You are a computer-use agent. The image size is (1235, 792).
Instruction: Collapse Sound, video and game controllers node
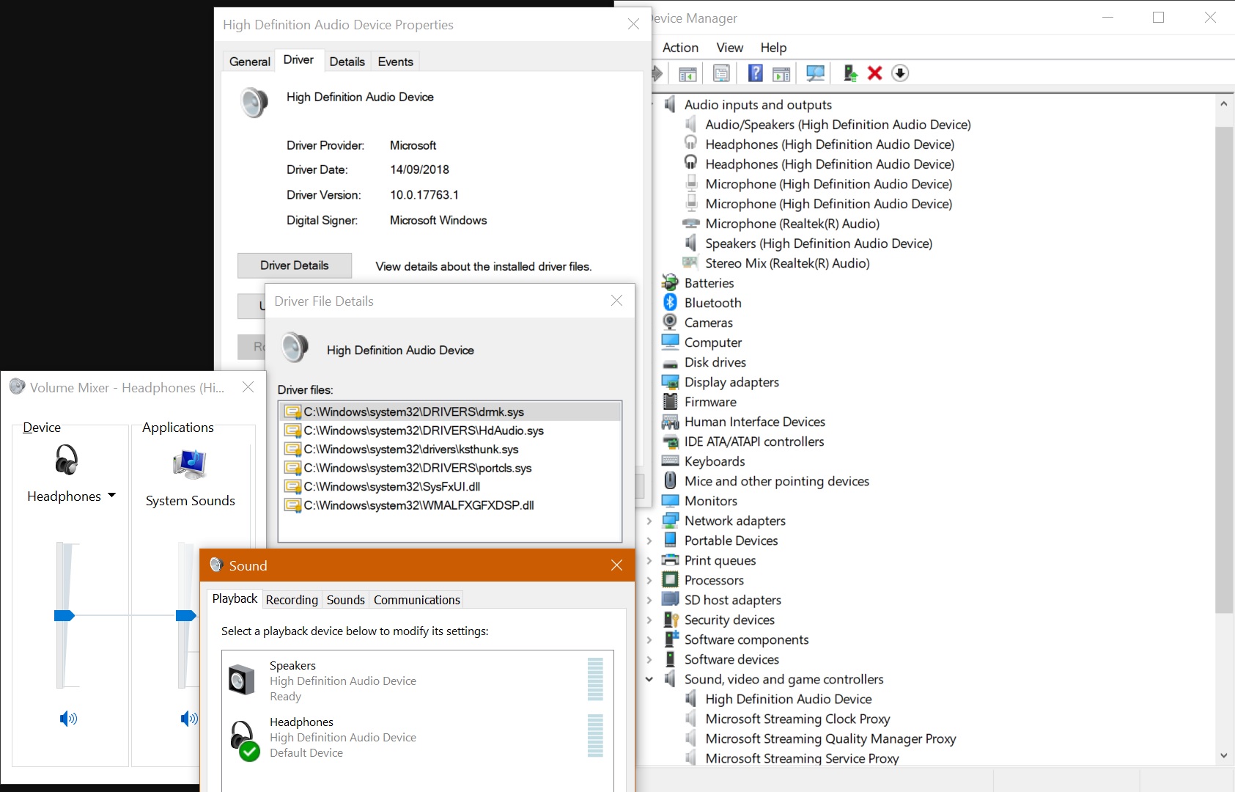point(649,679)
